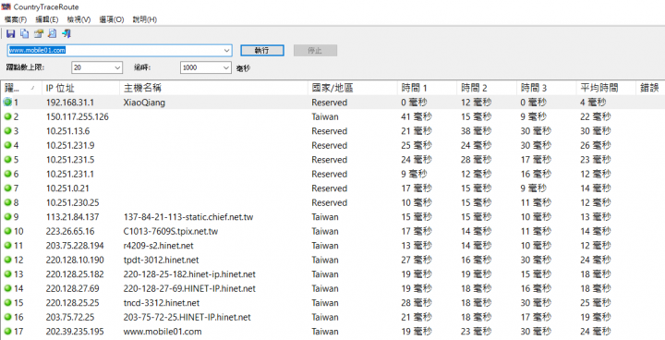The height and width of the screenshot is (340, 665).
Task: Sort by the 平均時間 column header
Action: tap(607, 88)
